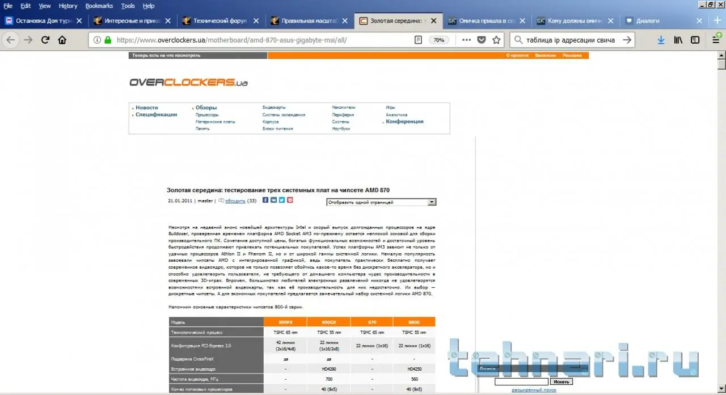
Task: Switch to the 'Диалоги' tab
Action: pyautogui.click(x=664, y=20)
